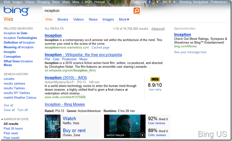Click Buy or rent link
This screenshot has width=232, height=141.
point(74,130)
